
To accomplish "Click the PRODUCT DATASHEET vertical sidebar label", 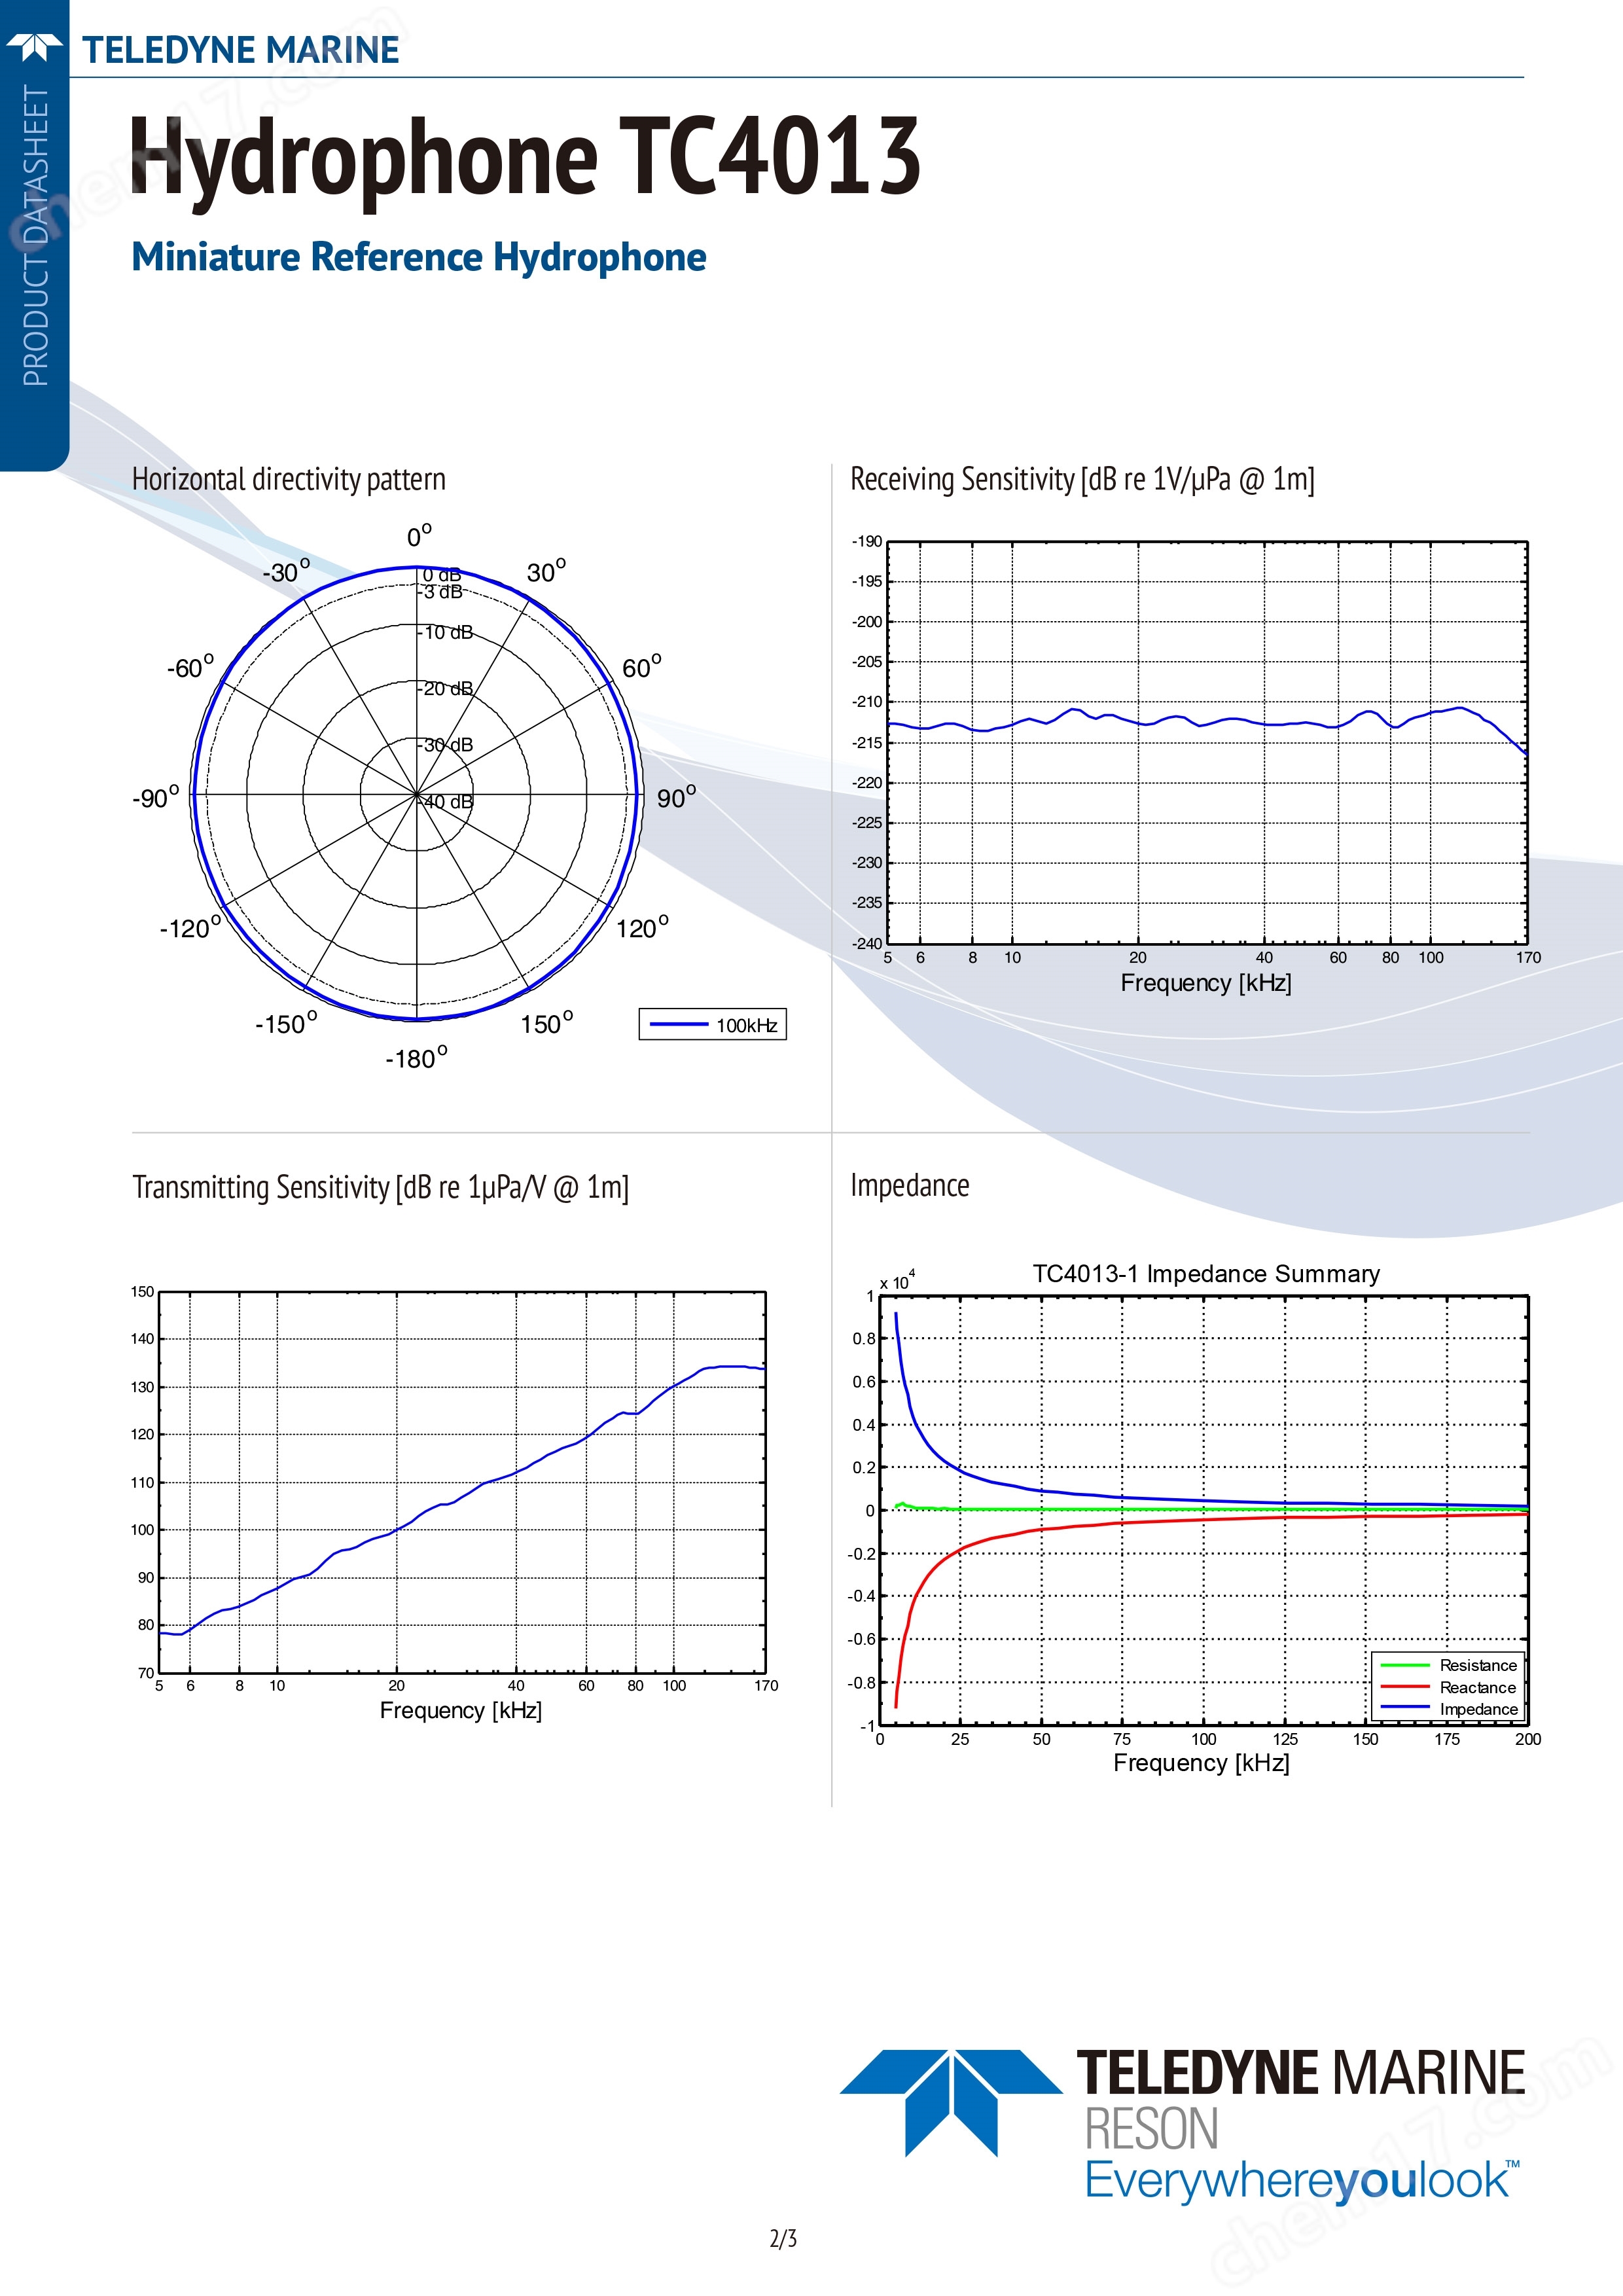I will (36, 236).
